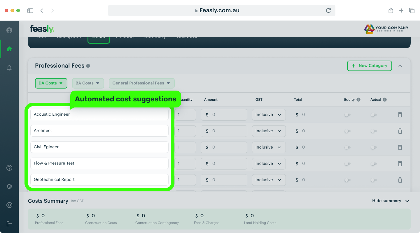Enable the Equity toggle for Architect
The image size is (420, 233).
coord(347,131)
